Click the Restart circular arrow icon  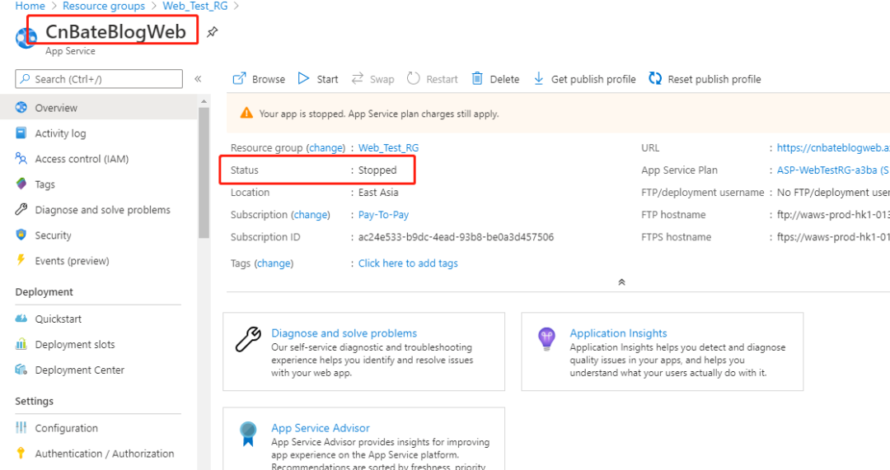tap(413, 78)
